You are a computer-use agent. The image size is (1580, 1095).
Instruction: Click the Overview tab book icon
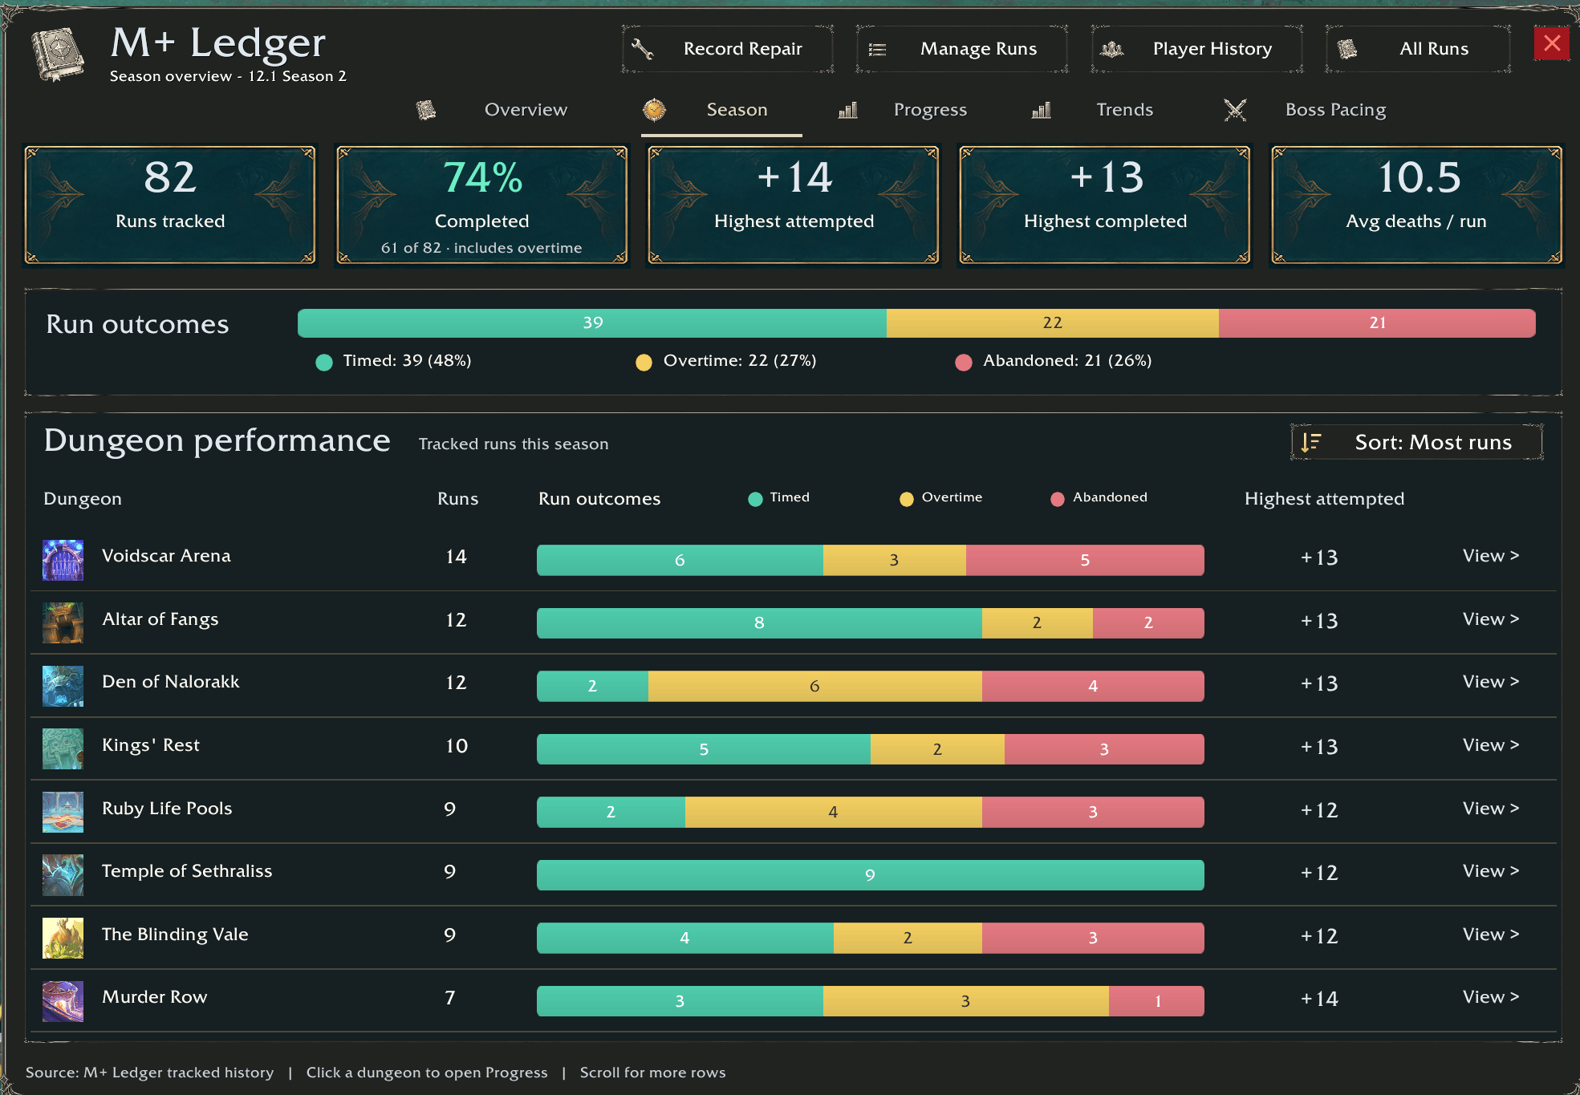[x=426, y=110]
